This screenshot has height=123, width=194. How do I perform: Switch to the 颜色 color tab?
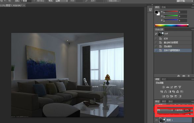[157, 7]
